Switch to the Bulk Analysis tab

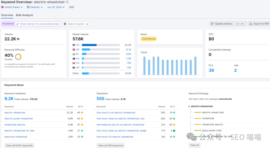24,15
